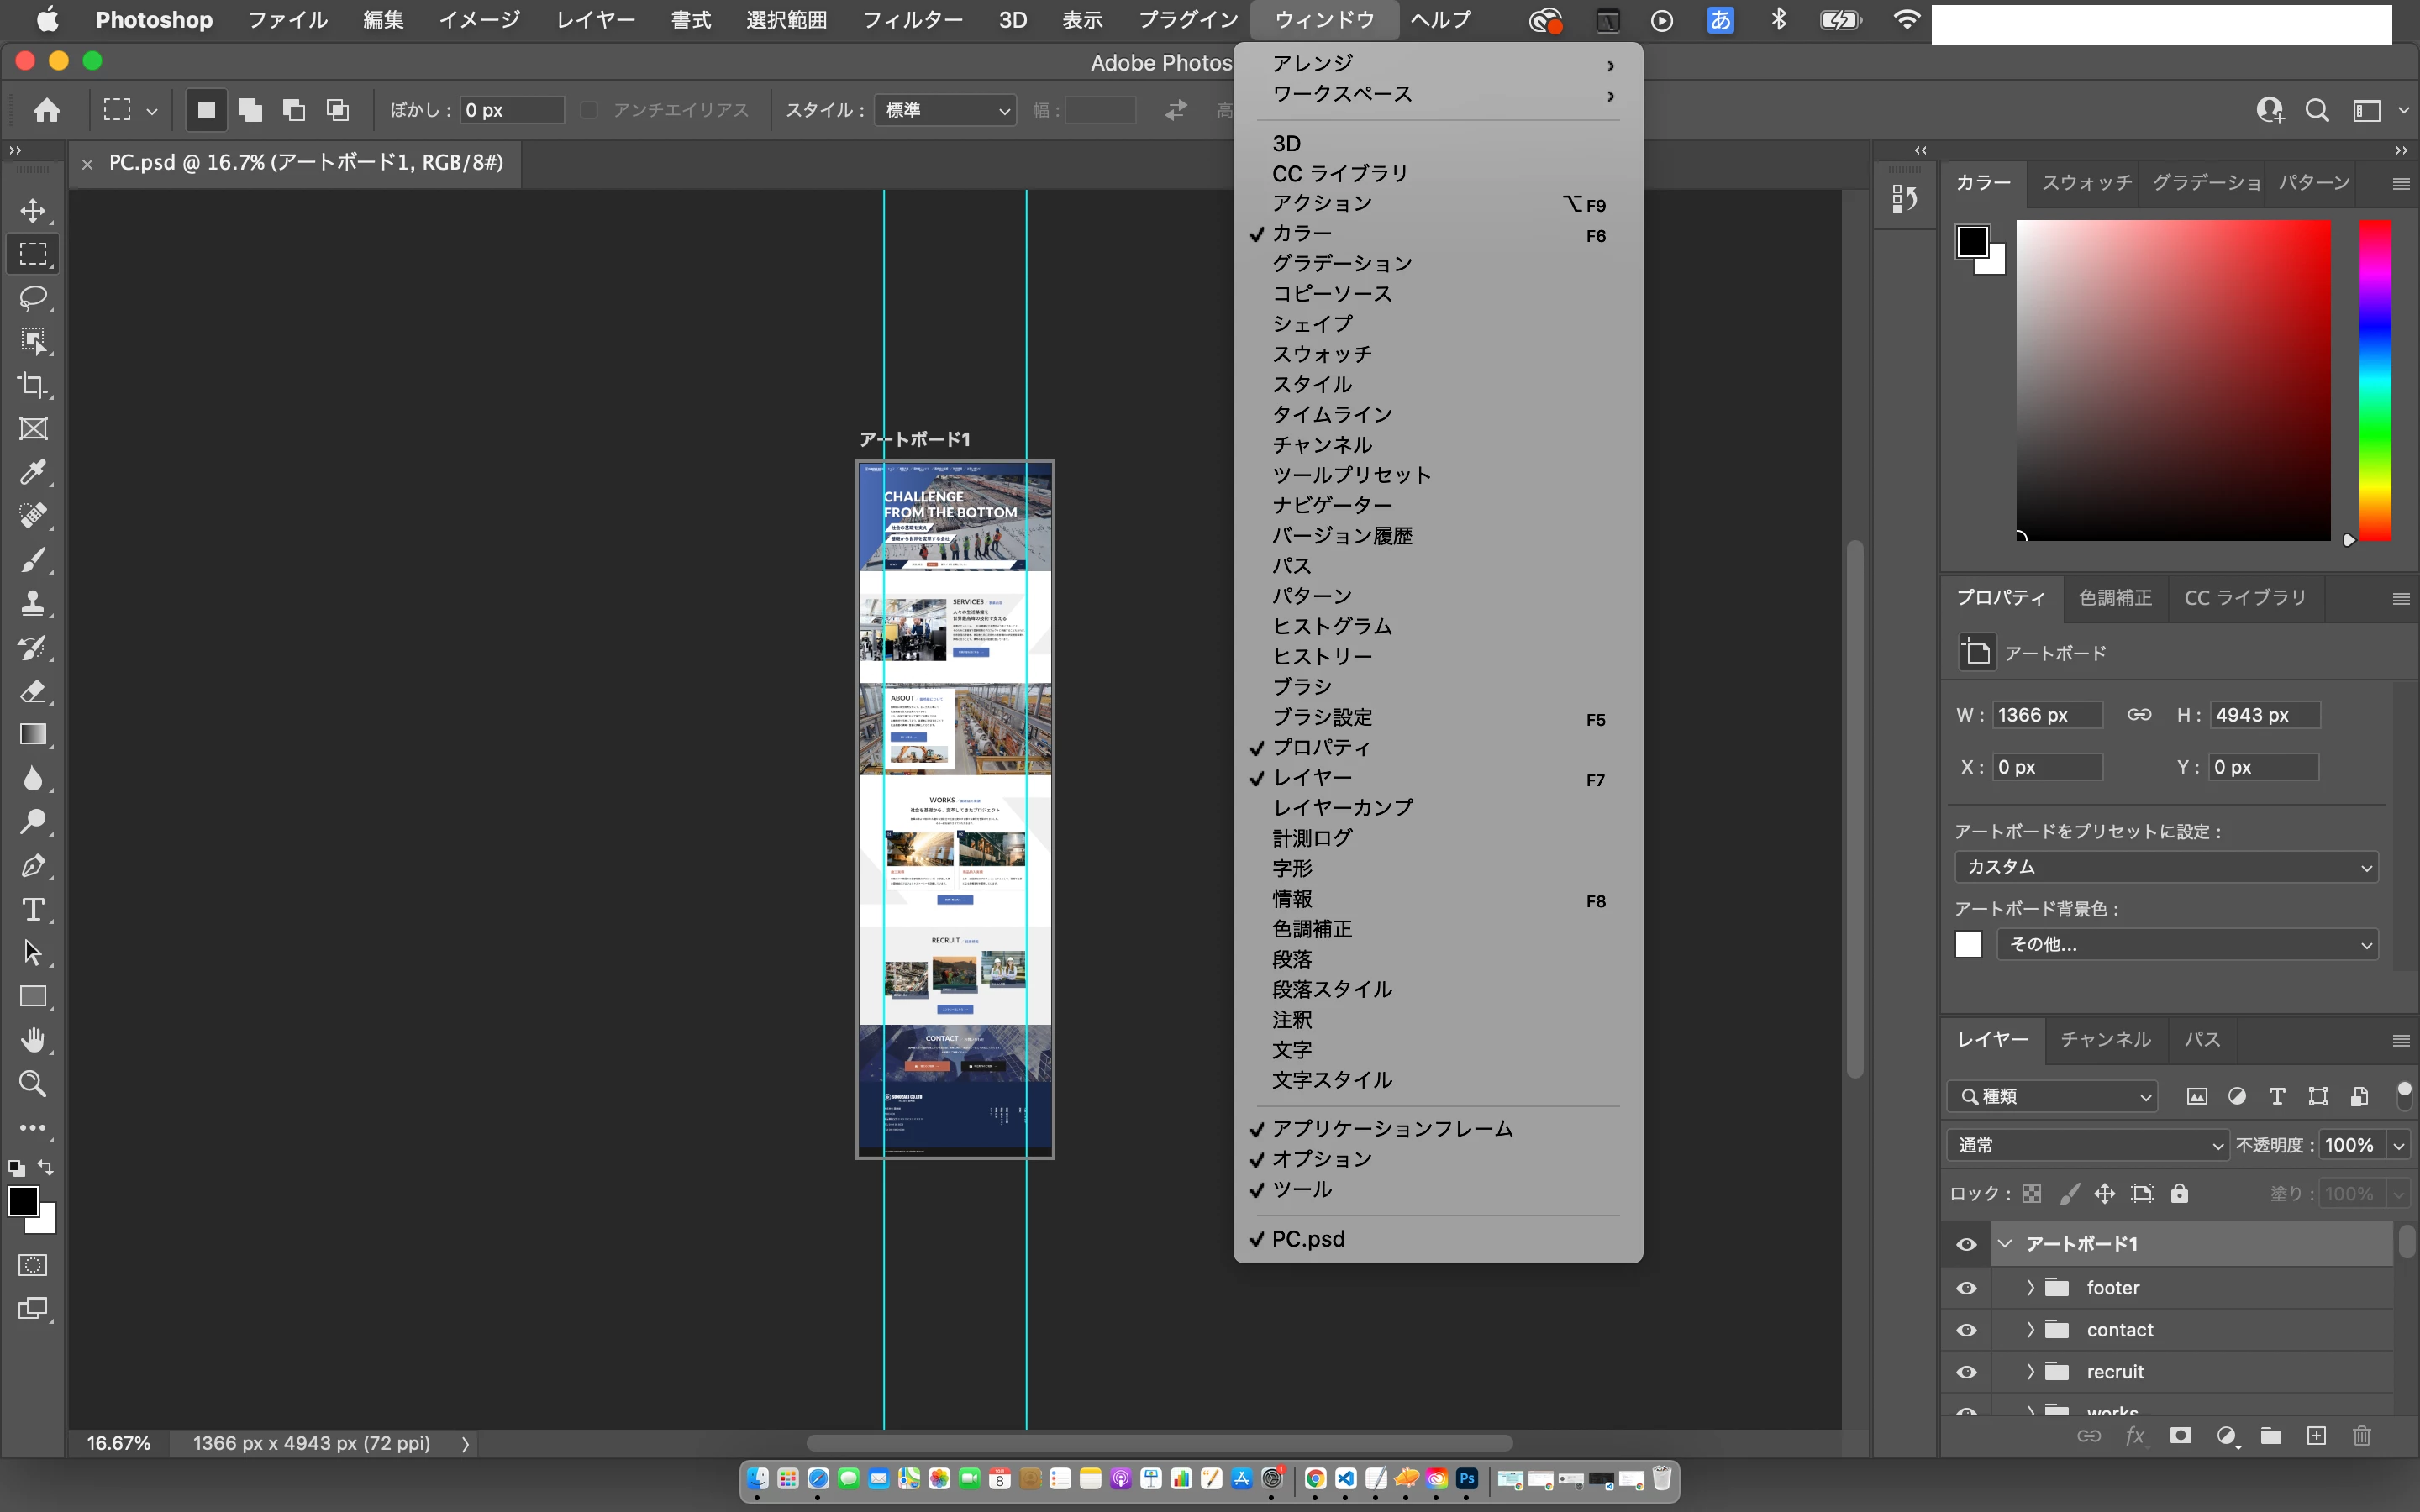This screenshot has width=2420, height=1512.
Task: Select the Hand tool
Action: click(33, 1040)
